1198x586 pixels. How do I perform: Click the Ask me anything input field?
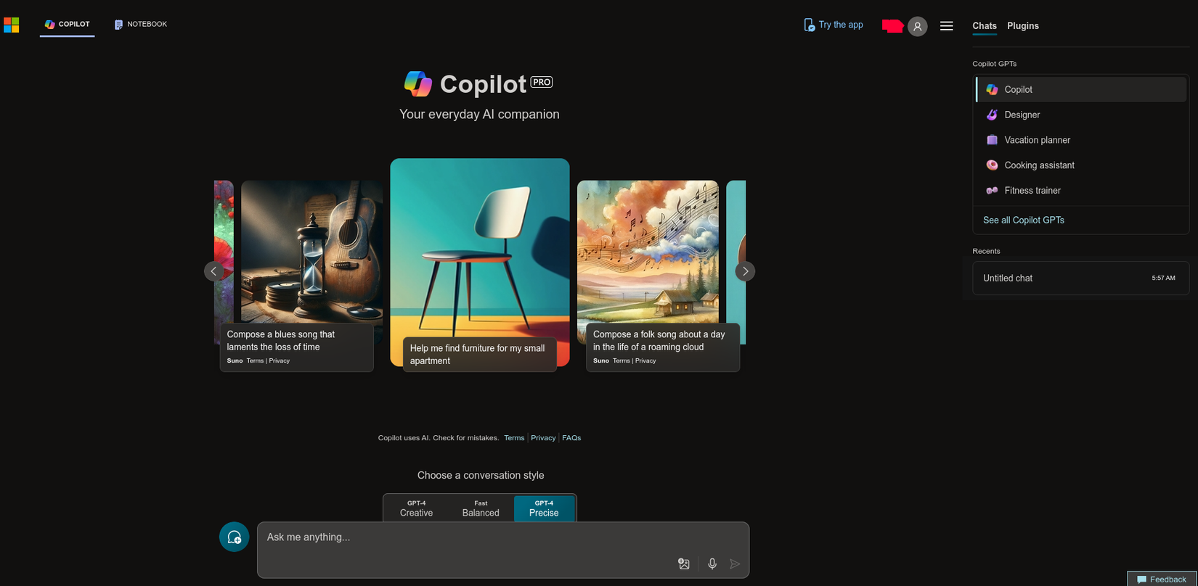[x=465, y=537]
